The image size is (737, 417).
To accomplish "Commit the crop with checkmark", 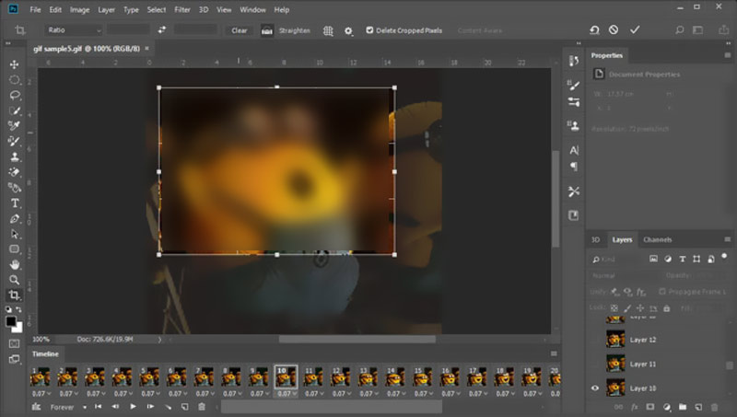I will (635, 29).
